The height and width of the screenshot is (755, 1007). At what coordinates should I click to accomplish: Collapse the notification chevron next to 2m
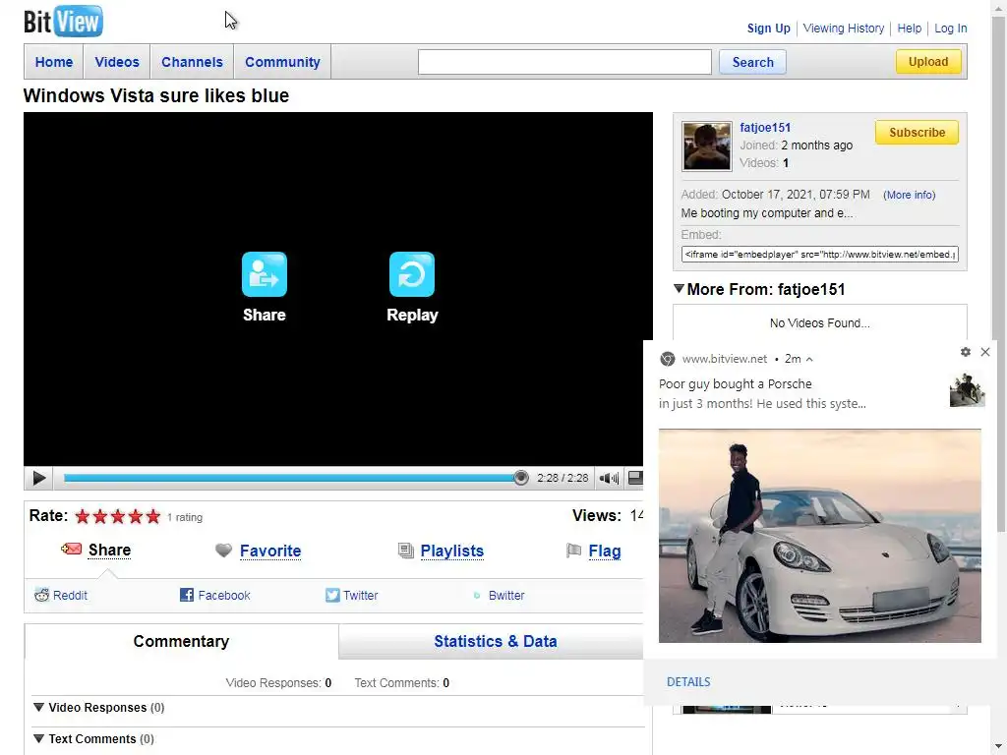809,360
